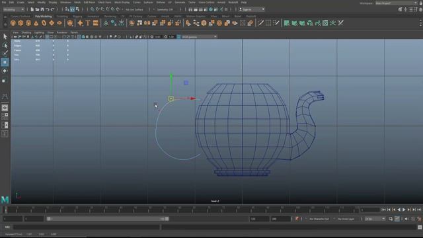The width and height of the screenshot is (423, 238).
Task: Click the Multi-Cut knife shelf icon
Action: click(260, 23)
